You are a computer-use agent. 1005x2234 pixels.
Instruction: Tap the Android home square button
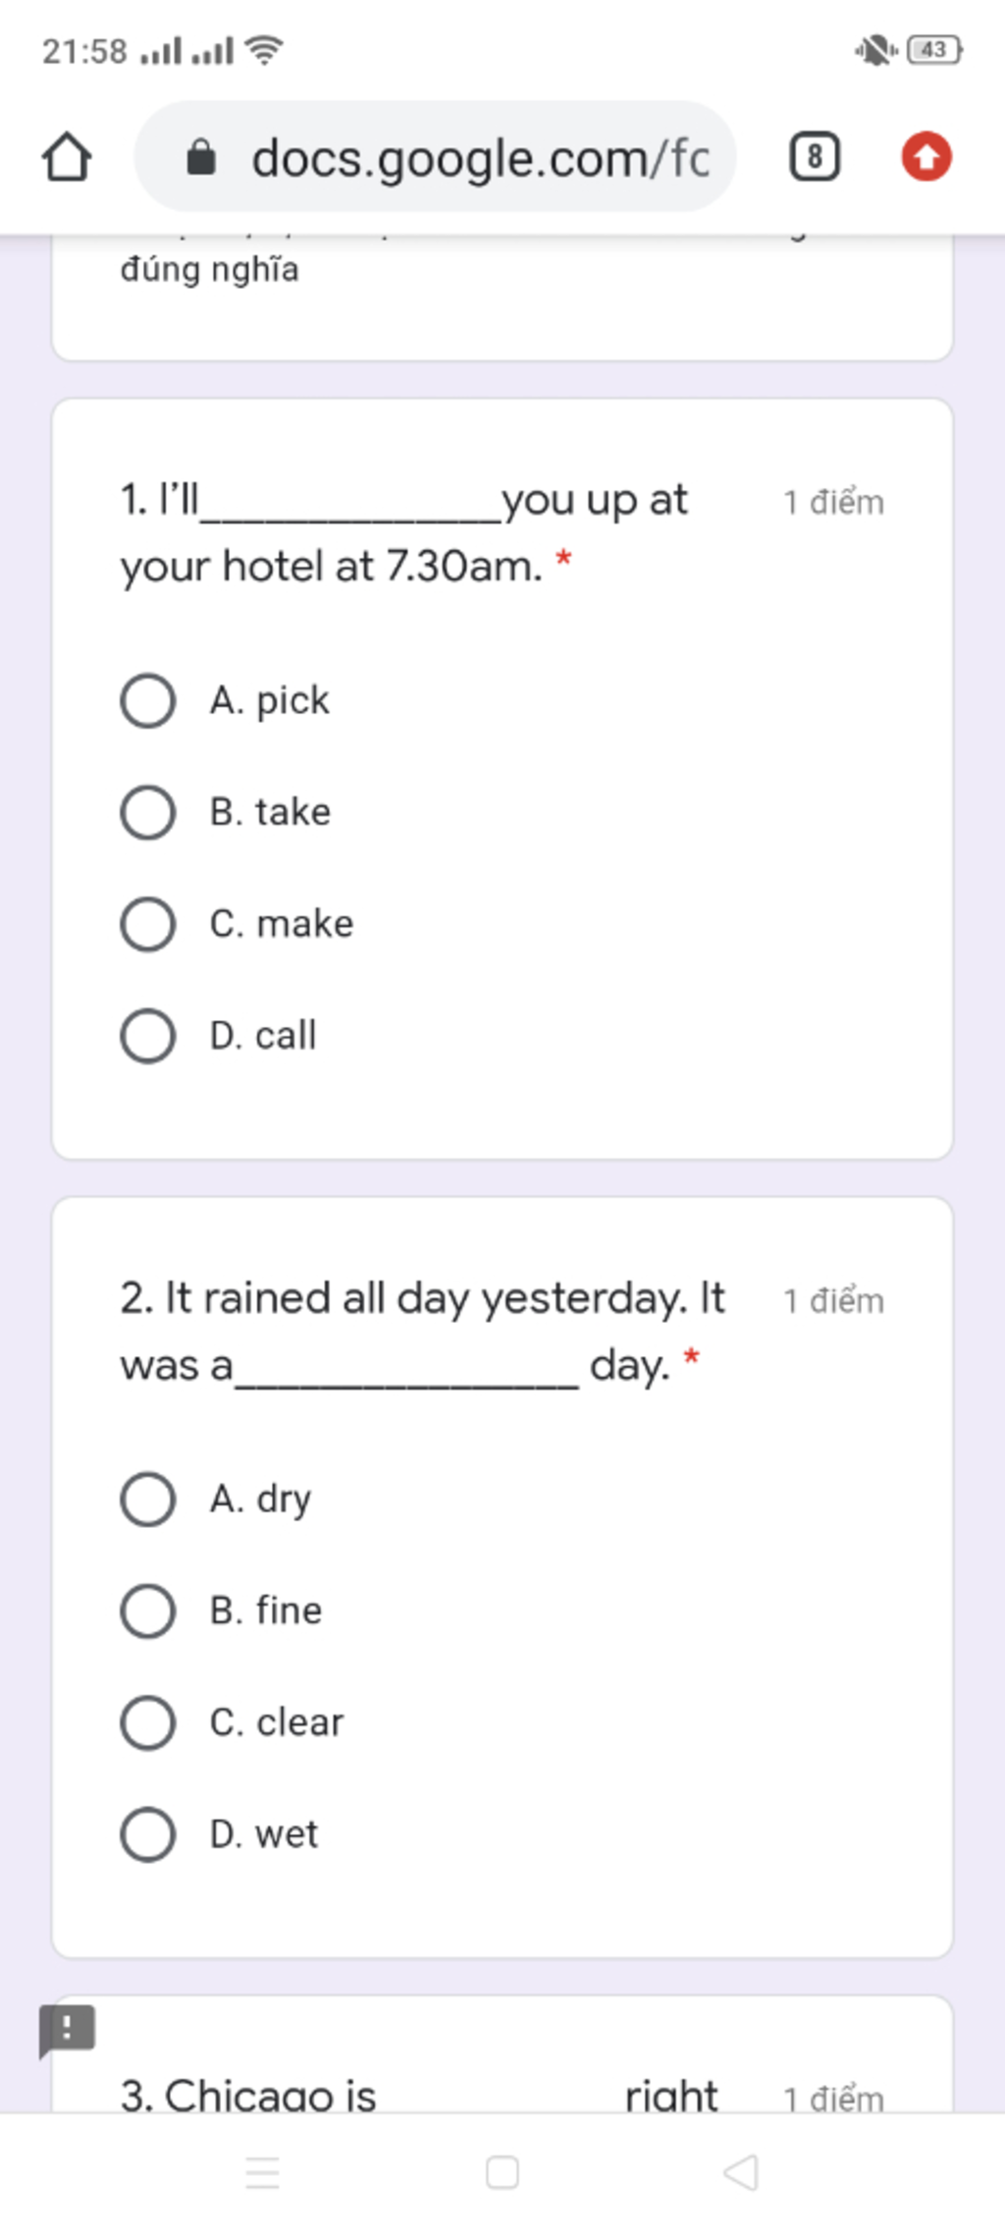point(502,2173)
